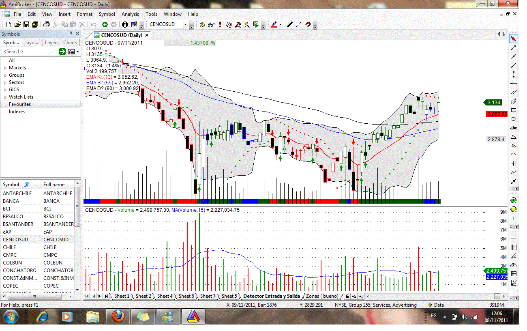This screenshot has width=527, height=331.
Task: Choose the Rectangle drawing tool
Action: [514, 110]
